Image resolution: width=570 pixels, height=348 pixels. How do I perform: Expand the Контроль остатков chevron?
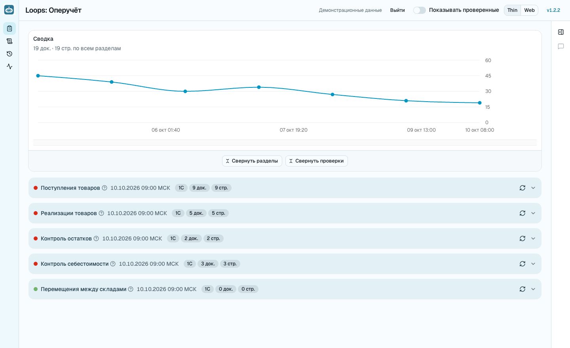click(533, 238)
